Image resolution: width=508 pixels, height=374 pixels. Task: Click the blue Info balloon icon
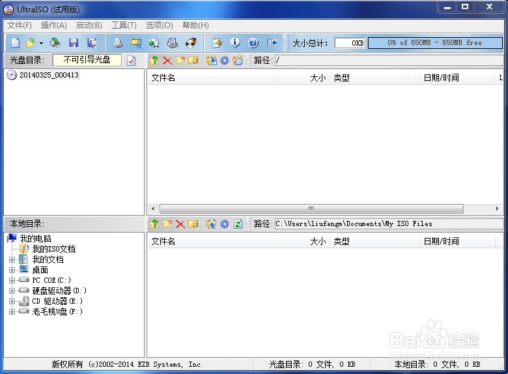click(235, 42)
